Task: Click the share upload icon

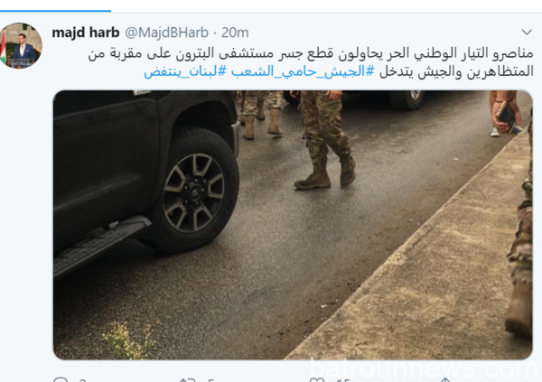Action: pos(444,379)
